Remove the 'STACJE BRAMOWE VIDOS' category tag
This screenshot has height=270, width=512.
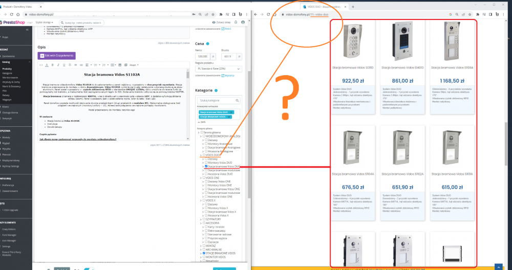coord(229,117)
